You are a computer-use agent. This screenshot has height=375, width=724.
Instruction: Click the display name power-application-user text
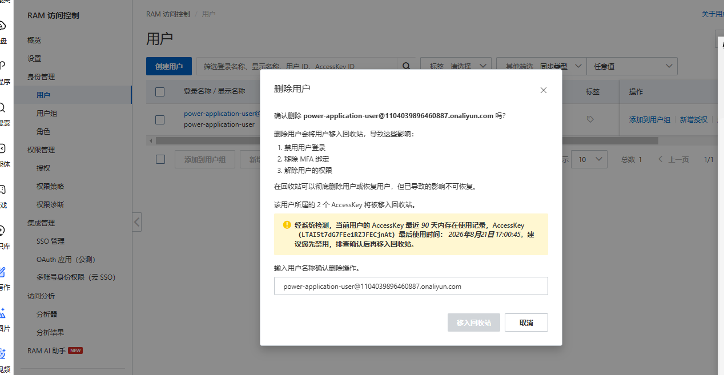pyautogui.click(x=219, y=124)
